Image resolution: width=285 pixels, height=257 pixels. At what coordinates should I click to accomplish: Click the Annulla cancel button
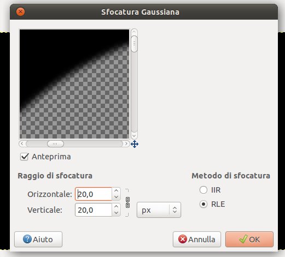pos(197,240)
